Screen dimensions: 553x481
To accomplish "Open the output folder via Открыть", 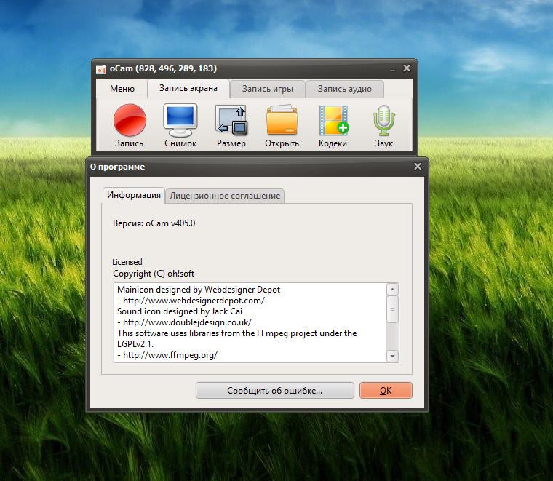I will [282, 125].
